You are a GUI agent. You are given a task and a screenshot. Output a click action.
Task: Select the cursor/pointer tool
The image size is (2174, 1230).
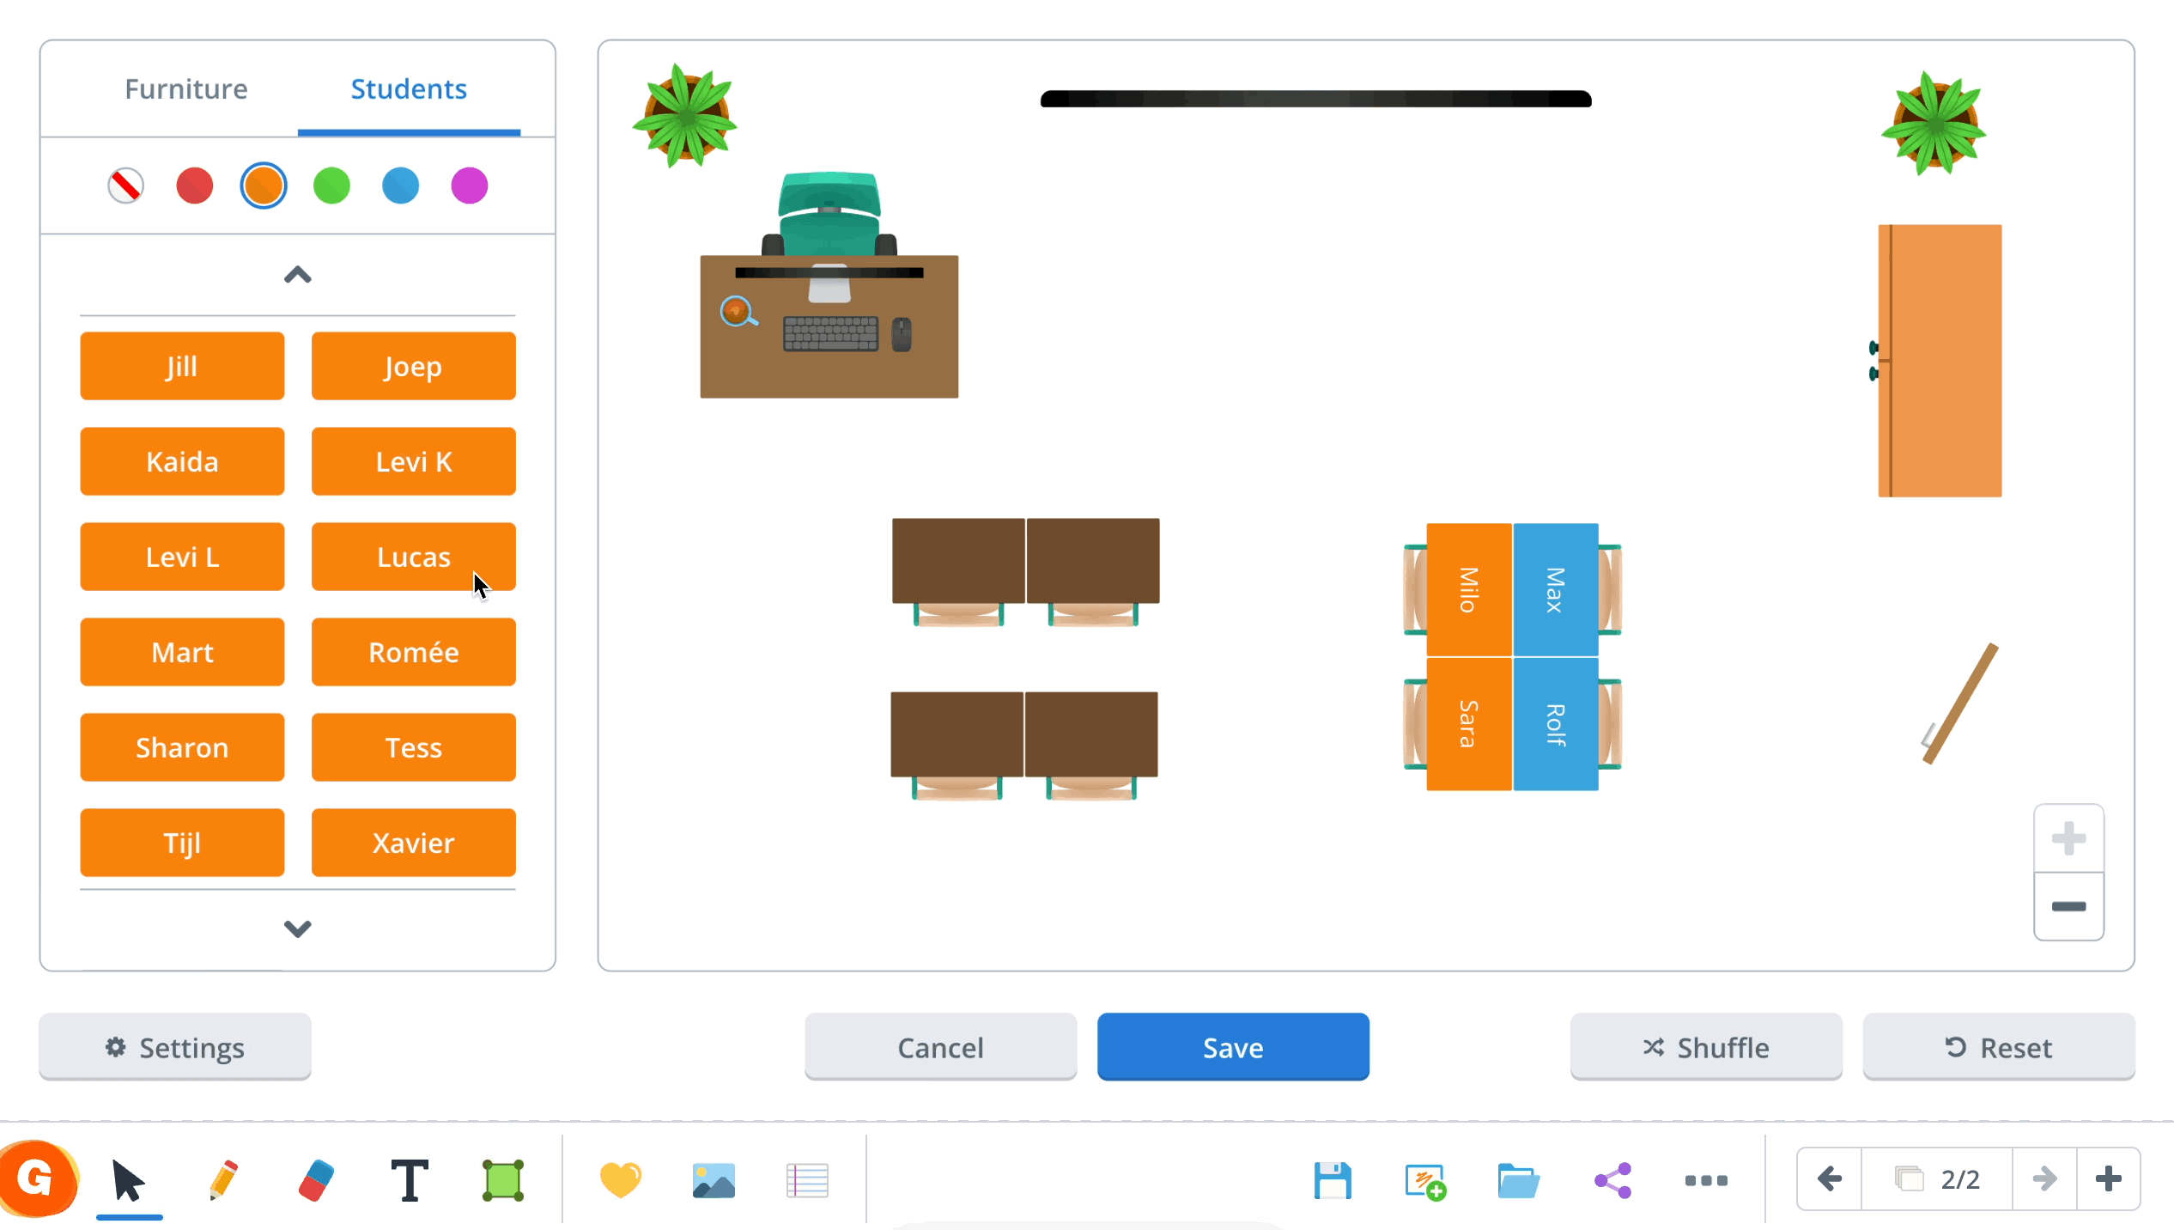(x=127, y=1181)
